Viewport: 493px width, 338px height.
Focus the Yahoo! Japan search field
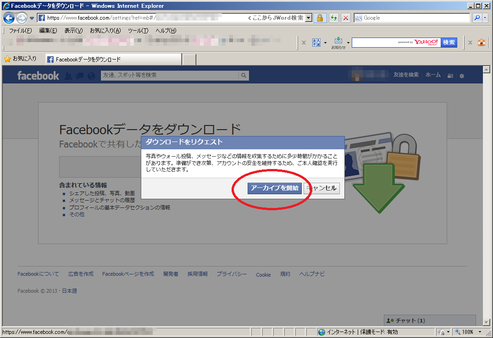pyautogui.click(x=396, y=43)
